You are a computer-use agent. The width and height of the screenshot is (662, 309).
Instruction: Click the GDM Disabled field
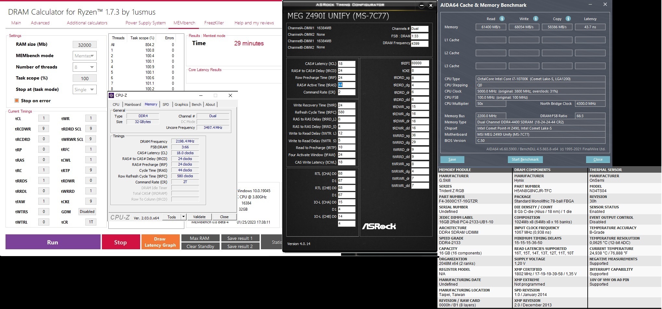click(x=87, y=212)
